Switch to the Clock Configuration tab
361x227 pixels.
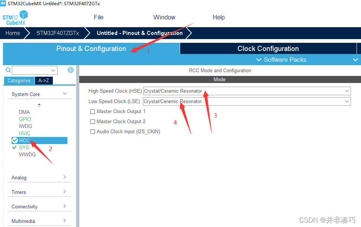point(268,49)
